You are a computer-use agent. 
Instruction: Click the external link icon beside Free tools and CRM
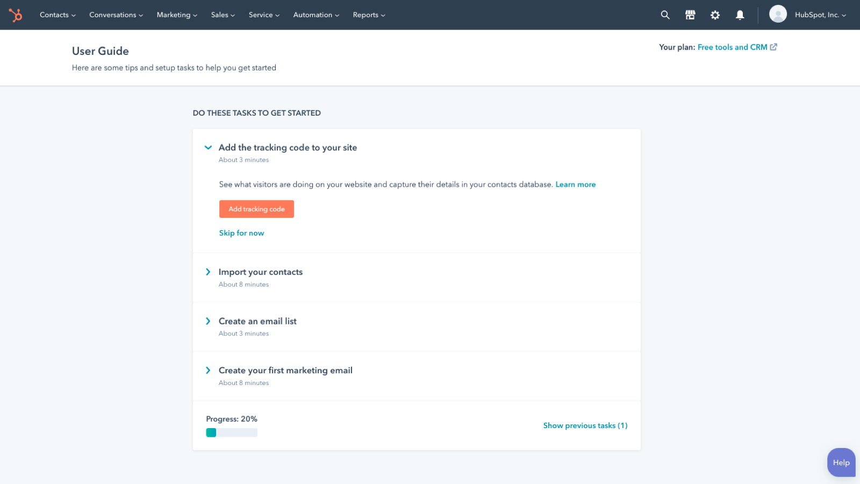[773, 47]
